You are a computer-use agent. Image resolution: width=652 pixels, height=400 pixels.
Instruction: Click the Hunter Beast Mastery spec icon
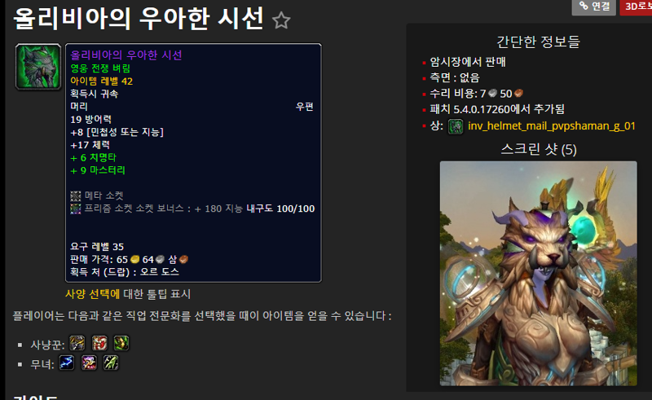pyautogui.click(x=77, y=344)
